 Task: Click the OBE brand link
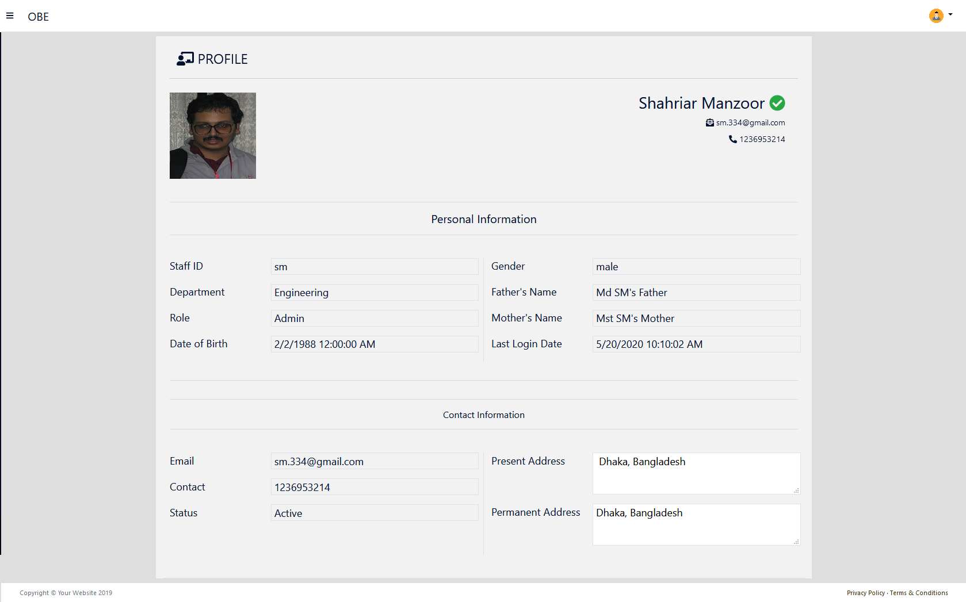click(39, 17)
